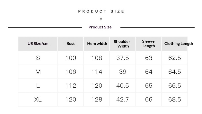Click the bust value 100 for size S
This screenshot has width=202, height=114.
tap(71, 58)
